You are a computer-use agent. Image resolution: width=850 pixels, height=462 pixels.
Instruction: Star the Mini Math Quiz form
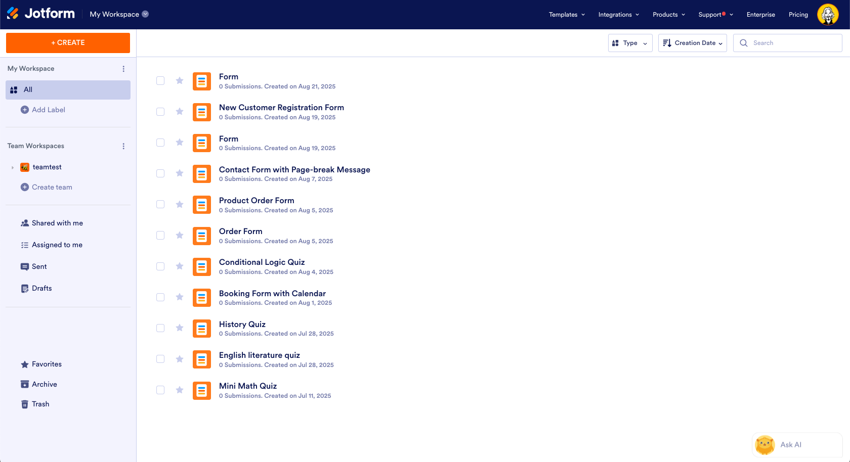[179, 390]
